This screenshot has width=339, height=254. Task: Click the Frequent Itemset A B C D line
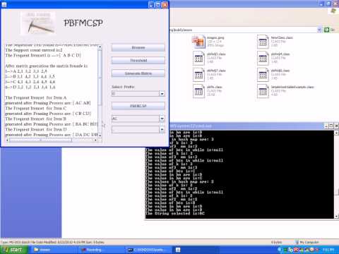(43, 55)
